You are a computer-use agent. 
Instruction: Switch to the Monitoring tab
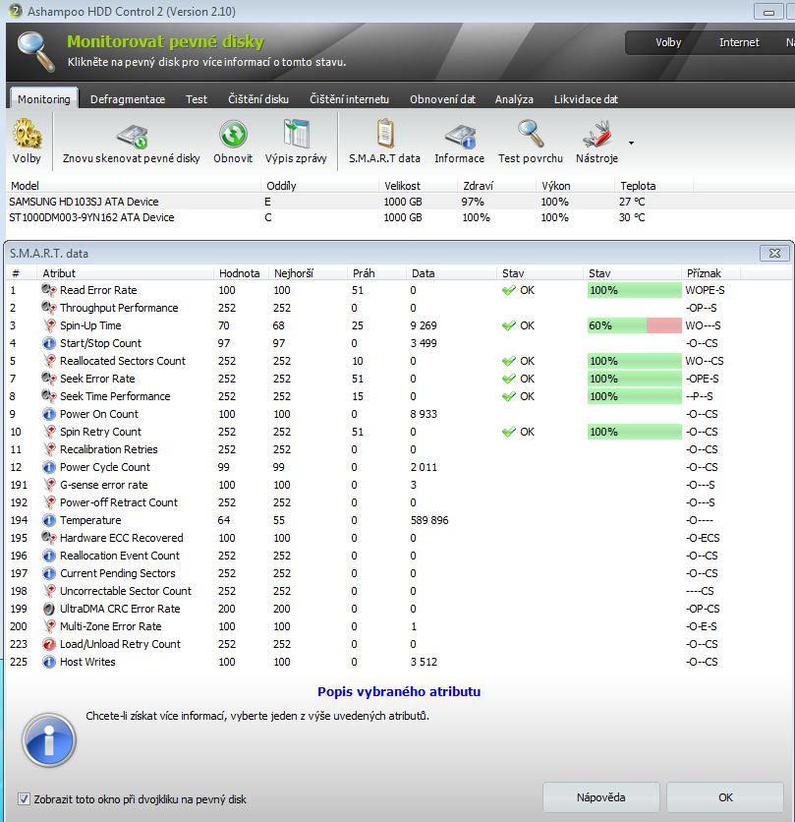[44, 98]
